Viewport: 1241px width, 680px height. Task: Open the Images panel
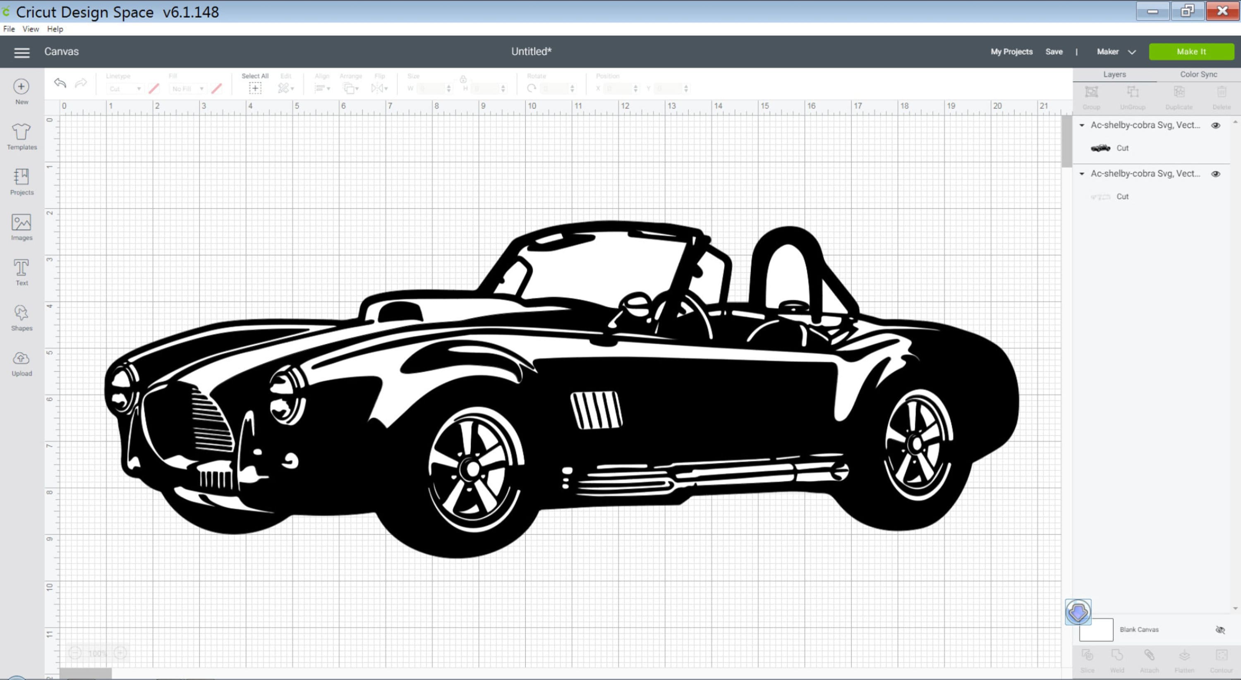tap(21, 226)
